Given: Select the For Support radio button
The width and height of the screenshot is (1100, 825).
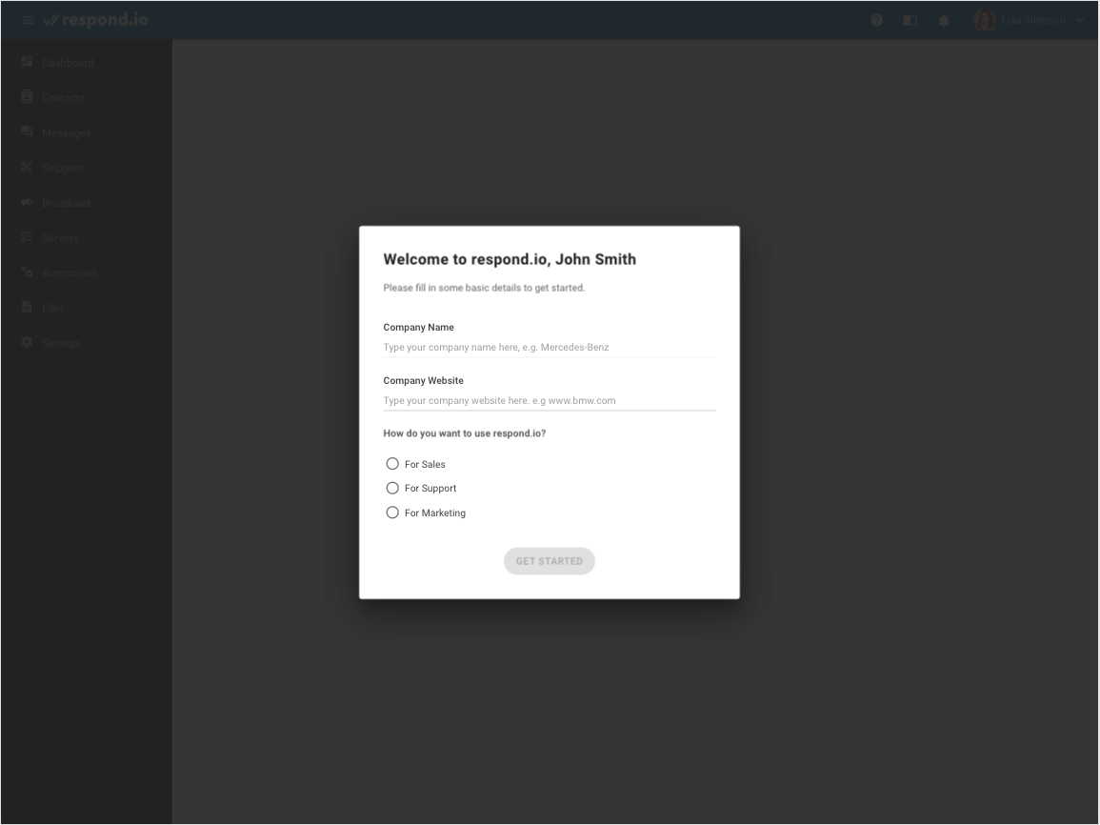Looking at the screenshot, I should 392,489.
